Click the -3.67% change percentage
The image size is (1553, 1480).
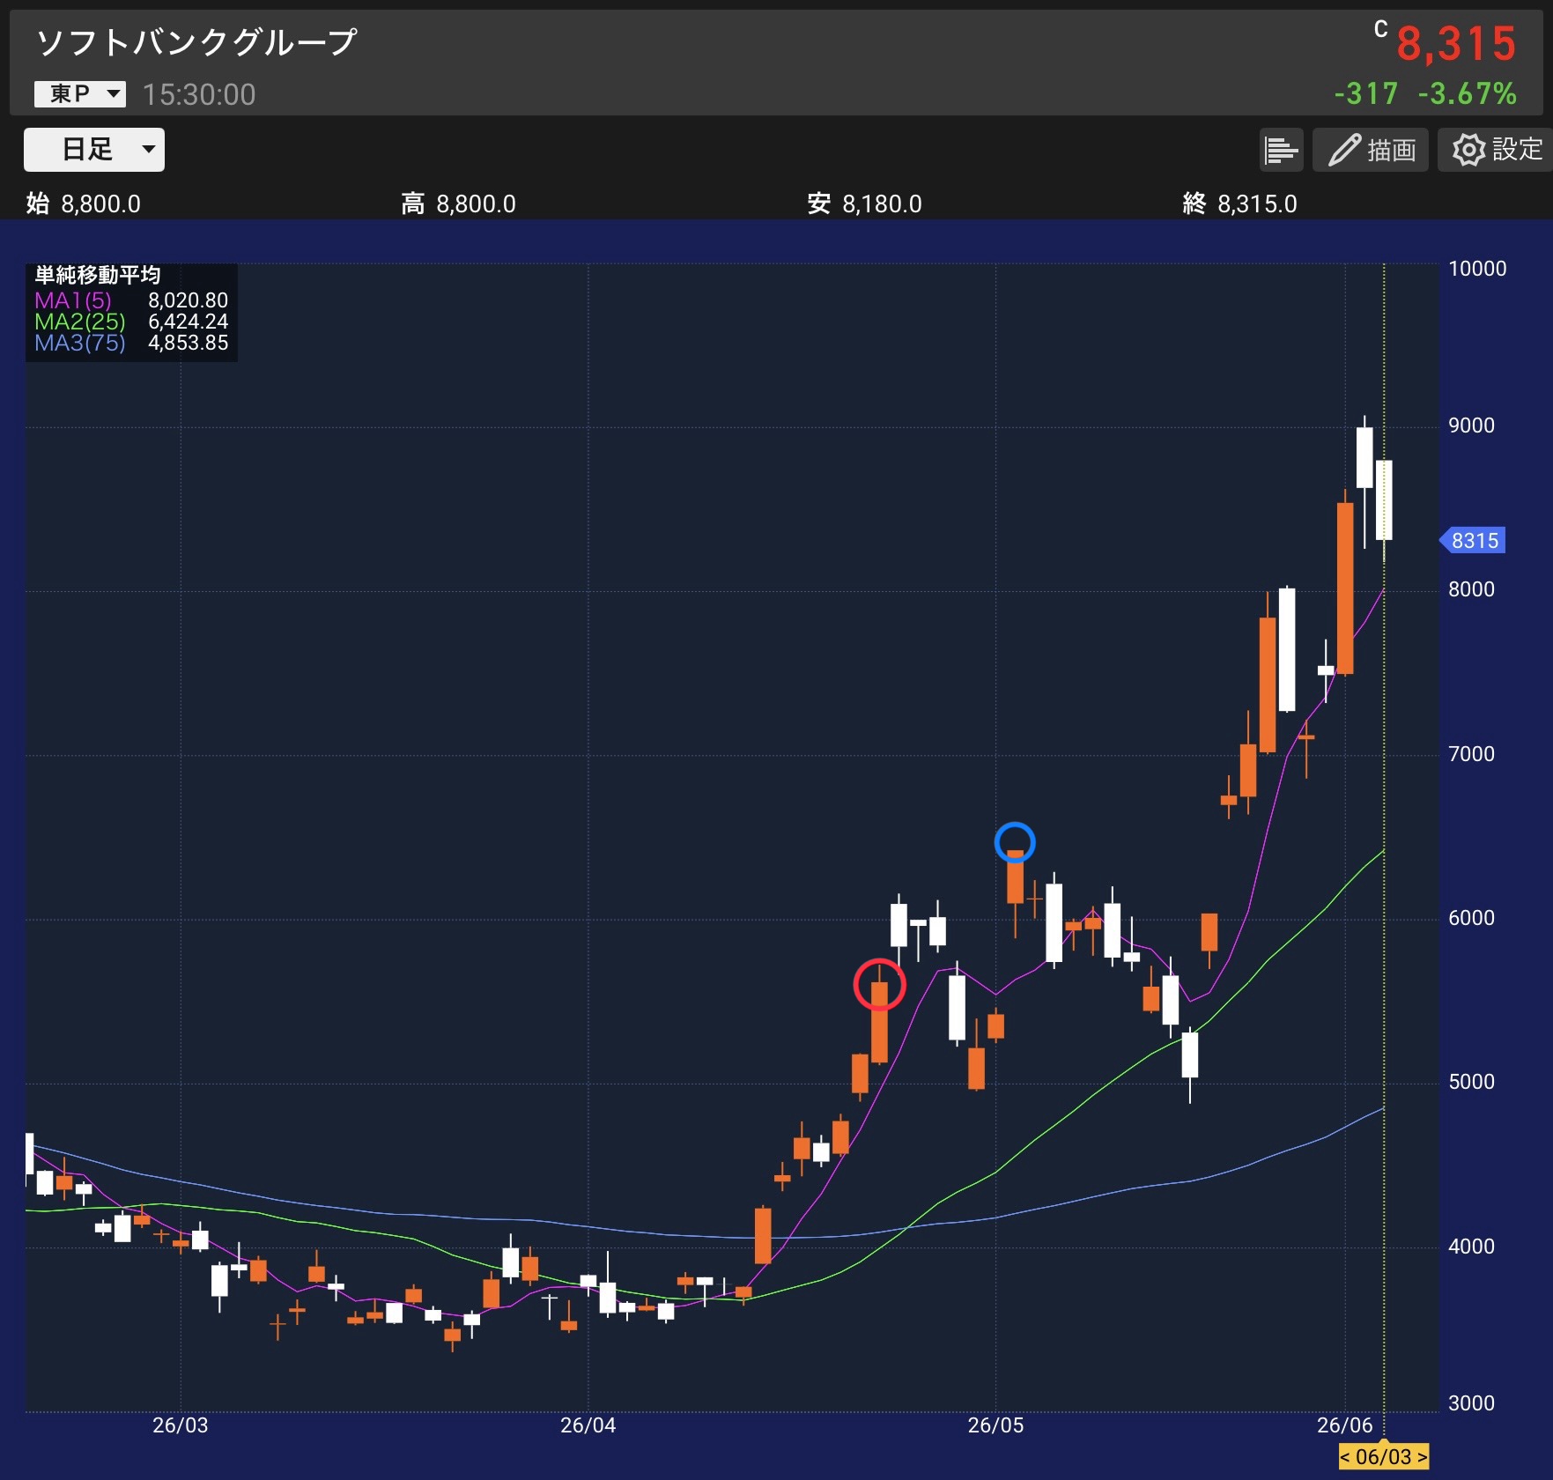pyautogui.click(x=1468, y=93)
